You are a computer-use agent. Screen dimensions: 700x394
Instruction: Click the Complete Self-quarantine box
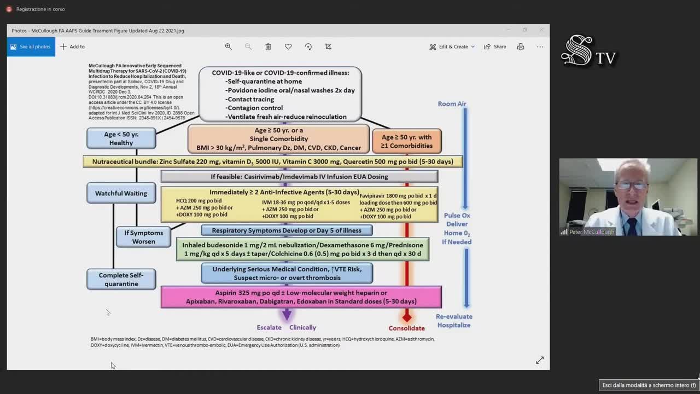[x=121, y=280]
